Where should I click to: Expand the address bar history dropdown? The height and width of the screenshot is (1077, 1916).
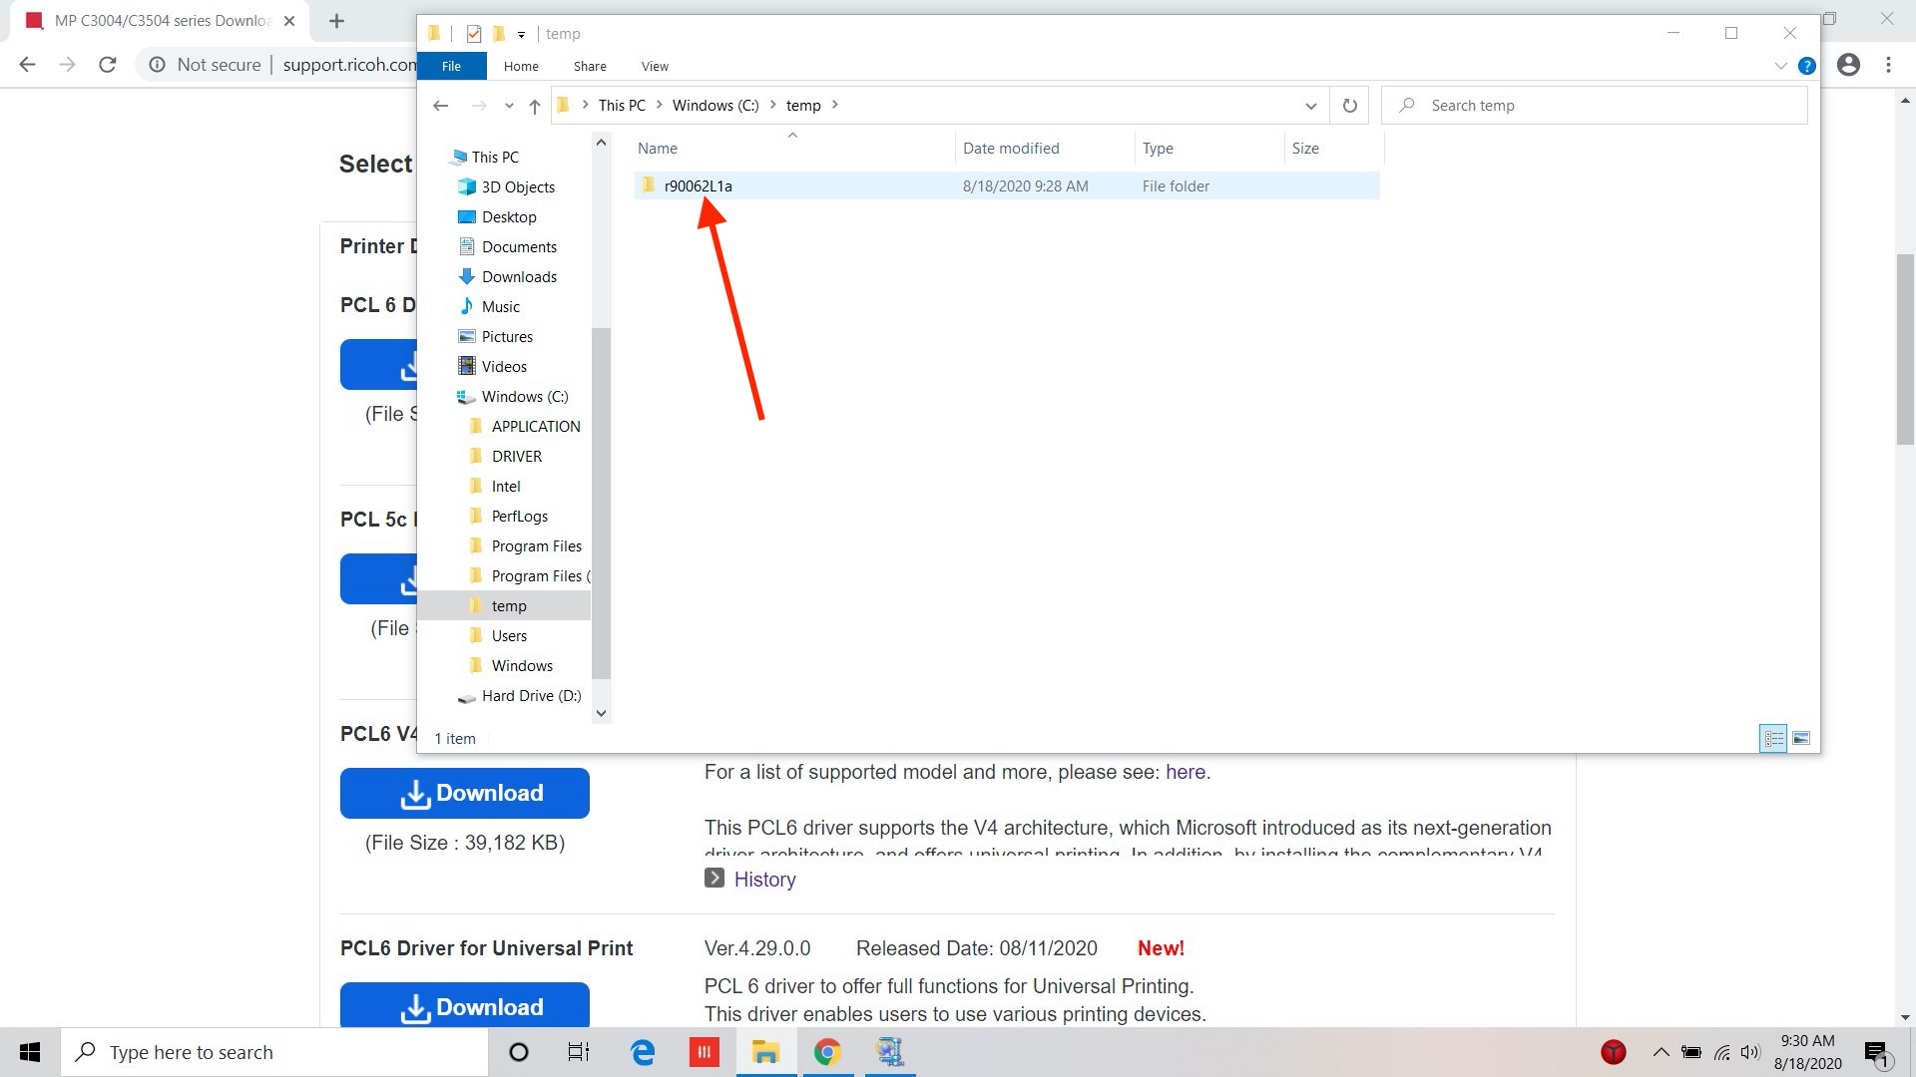(x=1310, y=106)
